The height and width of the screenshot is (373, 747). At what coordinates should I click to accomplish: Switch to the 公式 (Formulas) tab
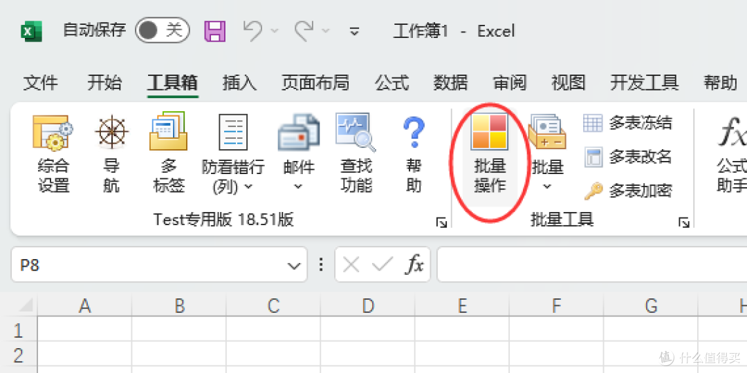(x=391, y=83)
